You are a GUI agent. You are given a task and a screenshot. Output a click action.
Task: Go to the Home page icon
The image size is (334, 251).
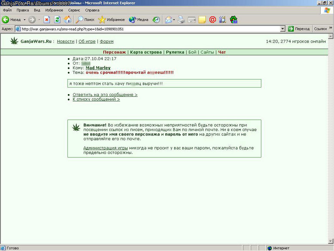click(x=67, y=20)
